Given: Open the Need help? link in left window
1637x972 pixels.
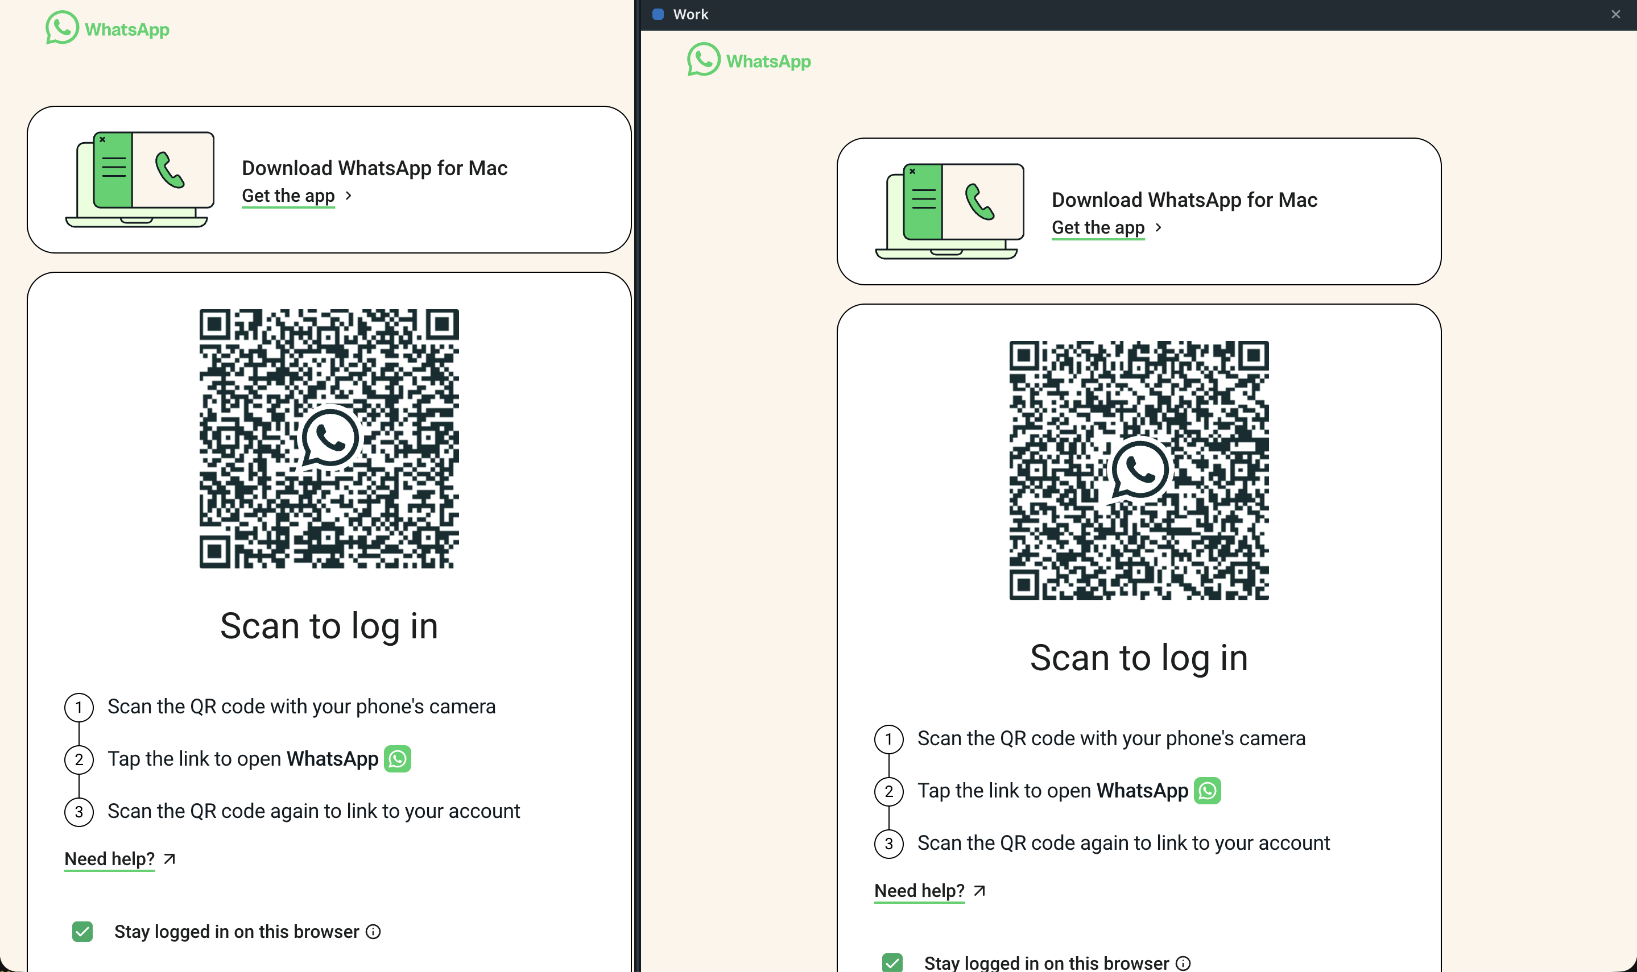Looking at the screenshot, I should (x=109, y=859).
